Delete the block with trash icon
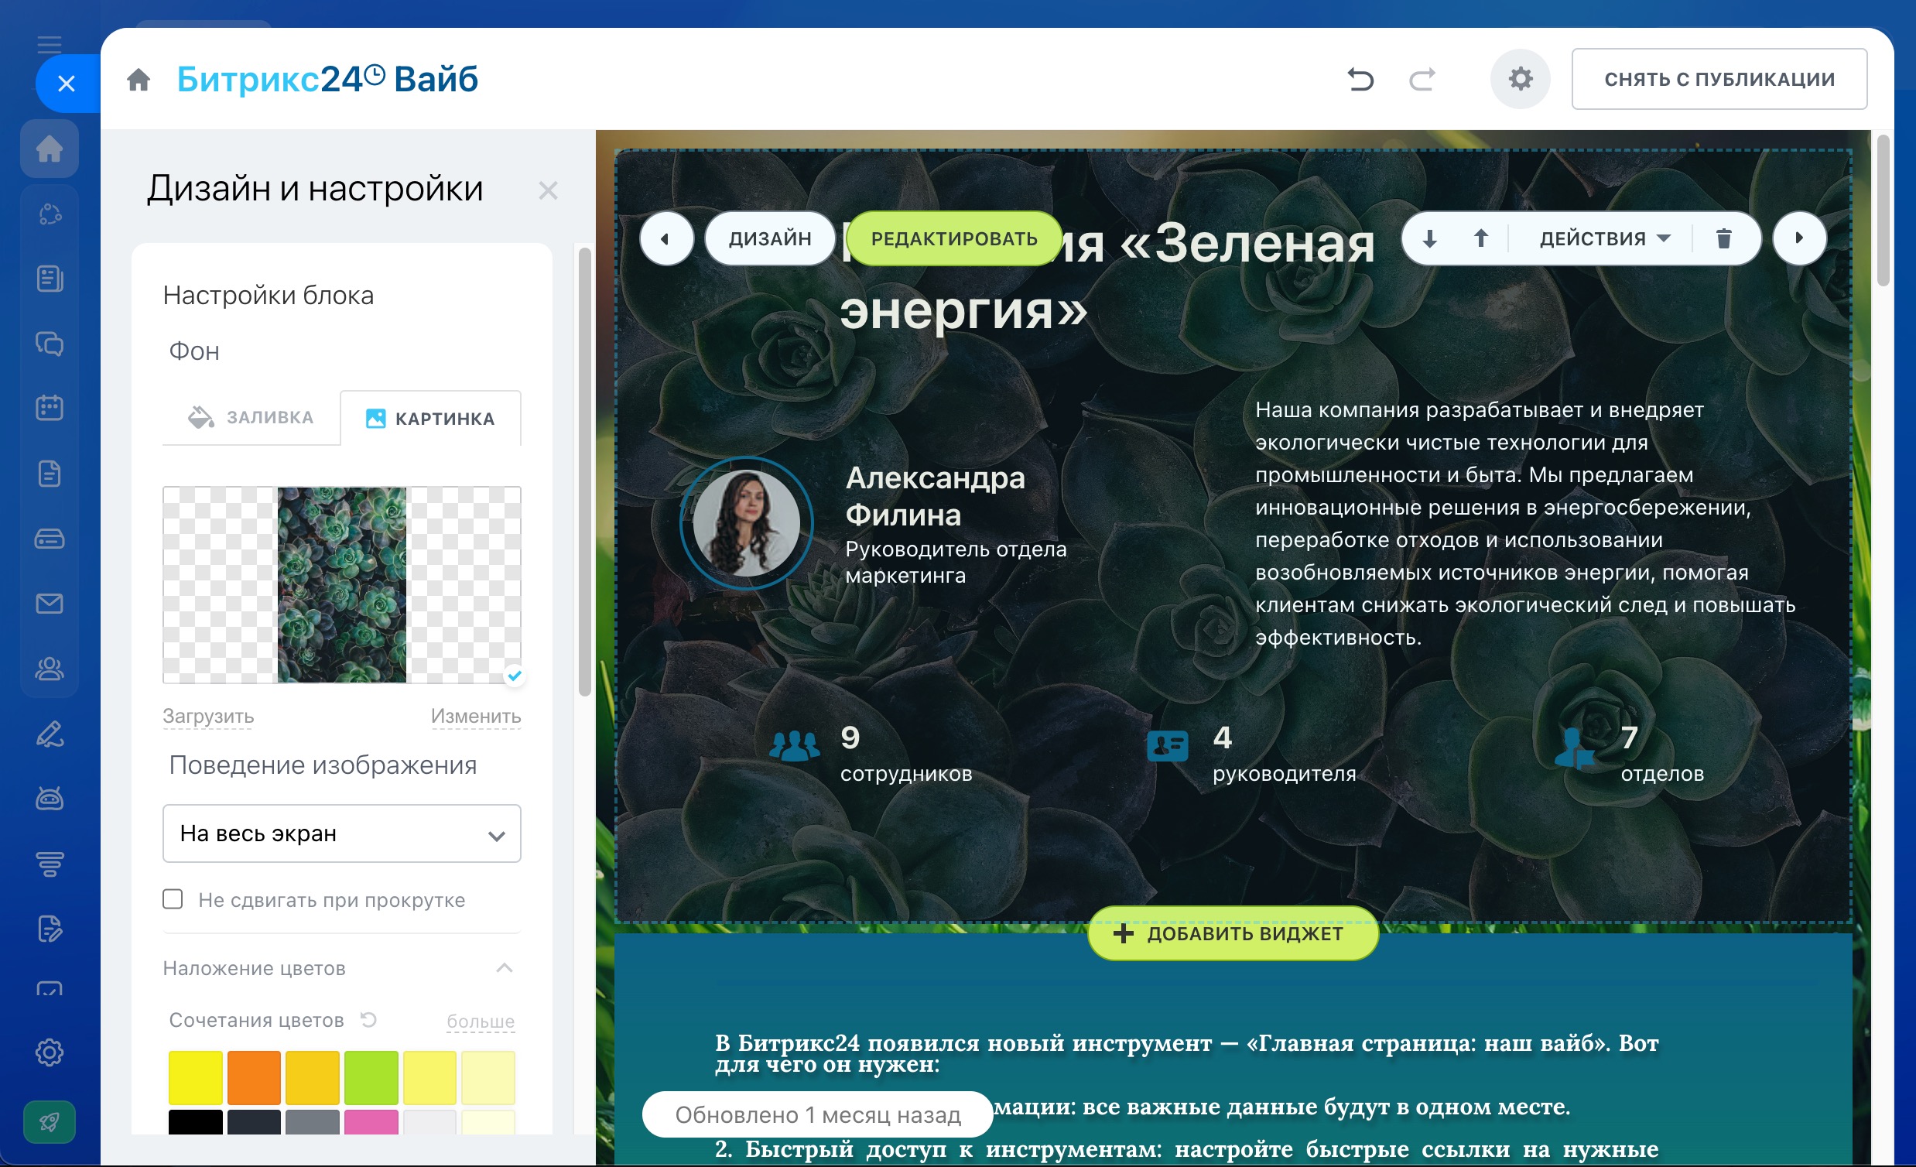 [x=1723, y=238]
